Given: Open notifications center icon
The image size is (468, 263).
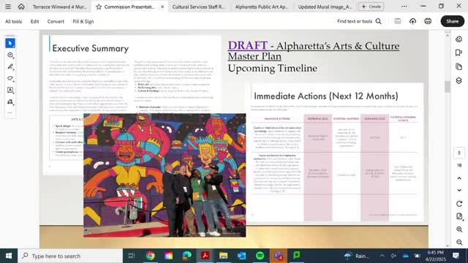Looking at the screenshot, I should (456, 256).
